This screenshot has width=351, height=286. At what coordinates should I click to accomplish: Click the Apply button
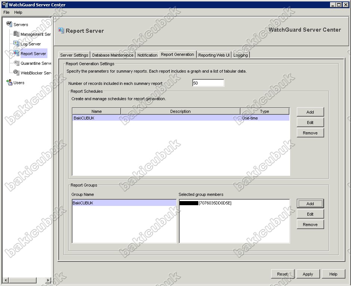[308, 274]
